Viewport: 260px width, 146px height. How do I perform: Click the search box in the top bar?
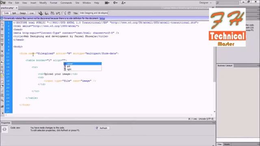coord(227,3)
